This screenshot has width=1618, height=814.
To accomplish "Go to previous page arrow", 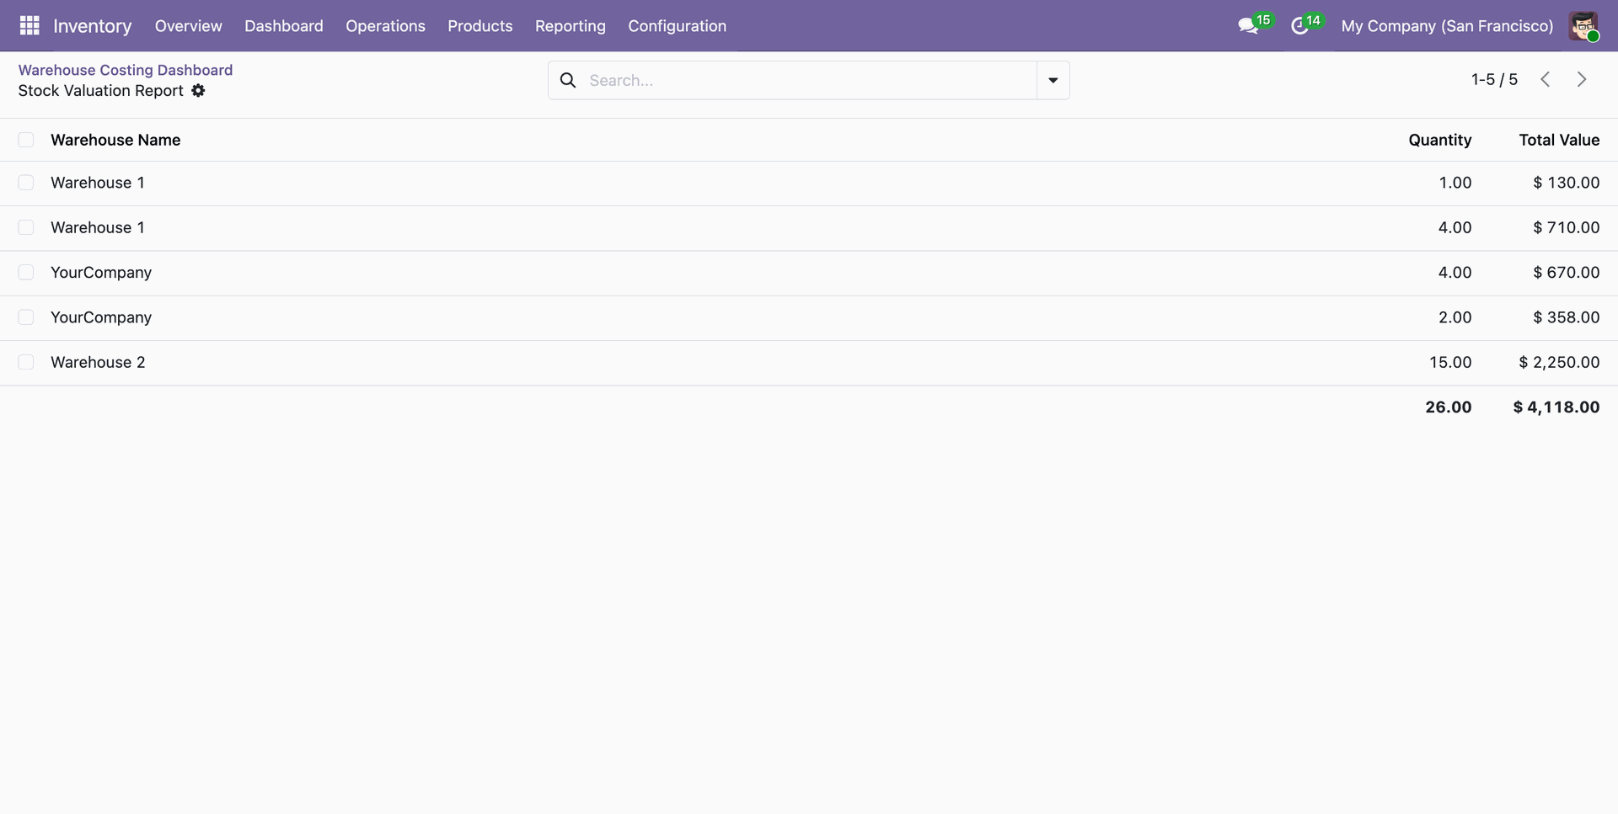I will [1545, 79].
